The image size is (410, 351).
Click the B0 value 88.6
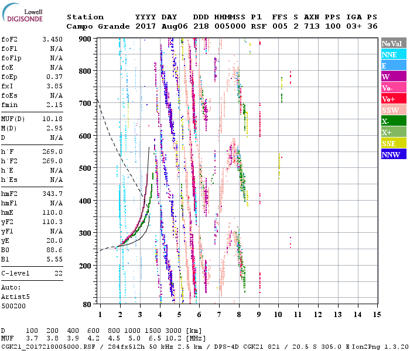click(x=54, y=249)
